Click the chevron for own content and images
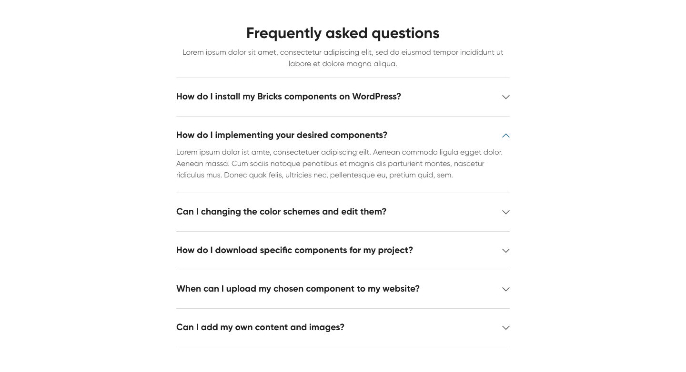 click(x=505, y=328)
